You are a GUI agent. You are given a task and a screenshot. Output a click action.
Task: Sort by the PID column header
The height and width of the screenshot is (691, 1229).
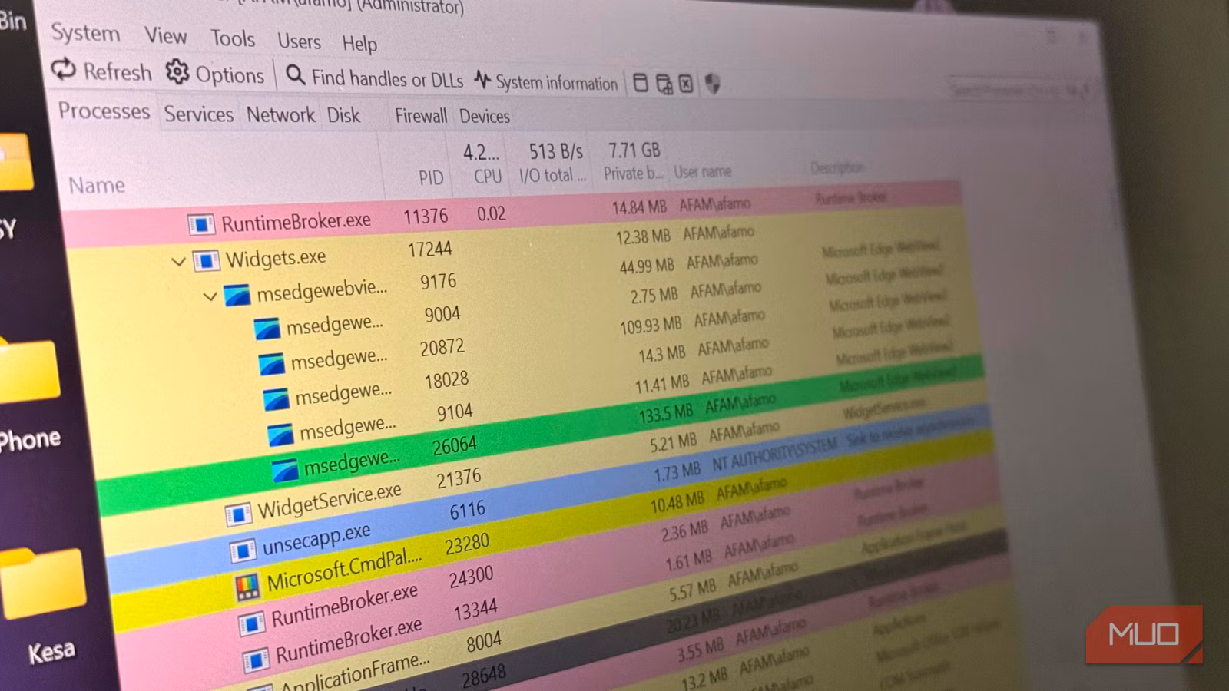pyautogui.click(x=431, y=178)
